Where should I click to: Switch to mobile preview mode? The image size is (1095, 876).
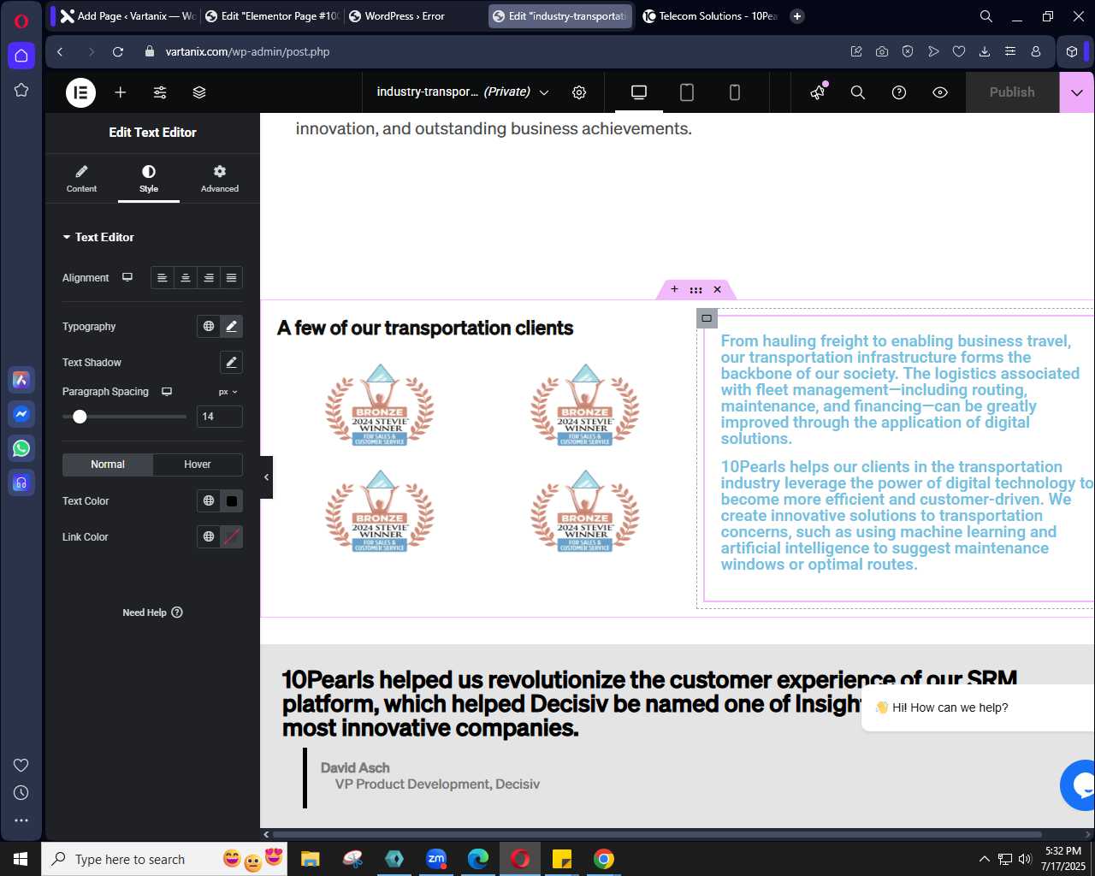(735, 92)
